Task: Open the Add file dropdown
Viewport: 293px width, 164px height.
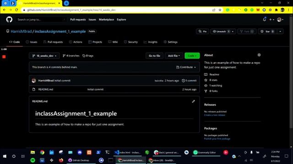Action: [174, 56]
